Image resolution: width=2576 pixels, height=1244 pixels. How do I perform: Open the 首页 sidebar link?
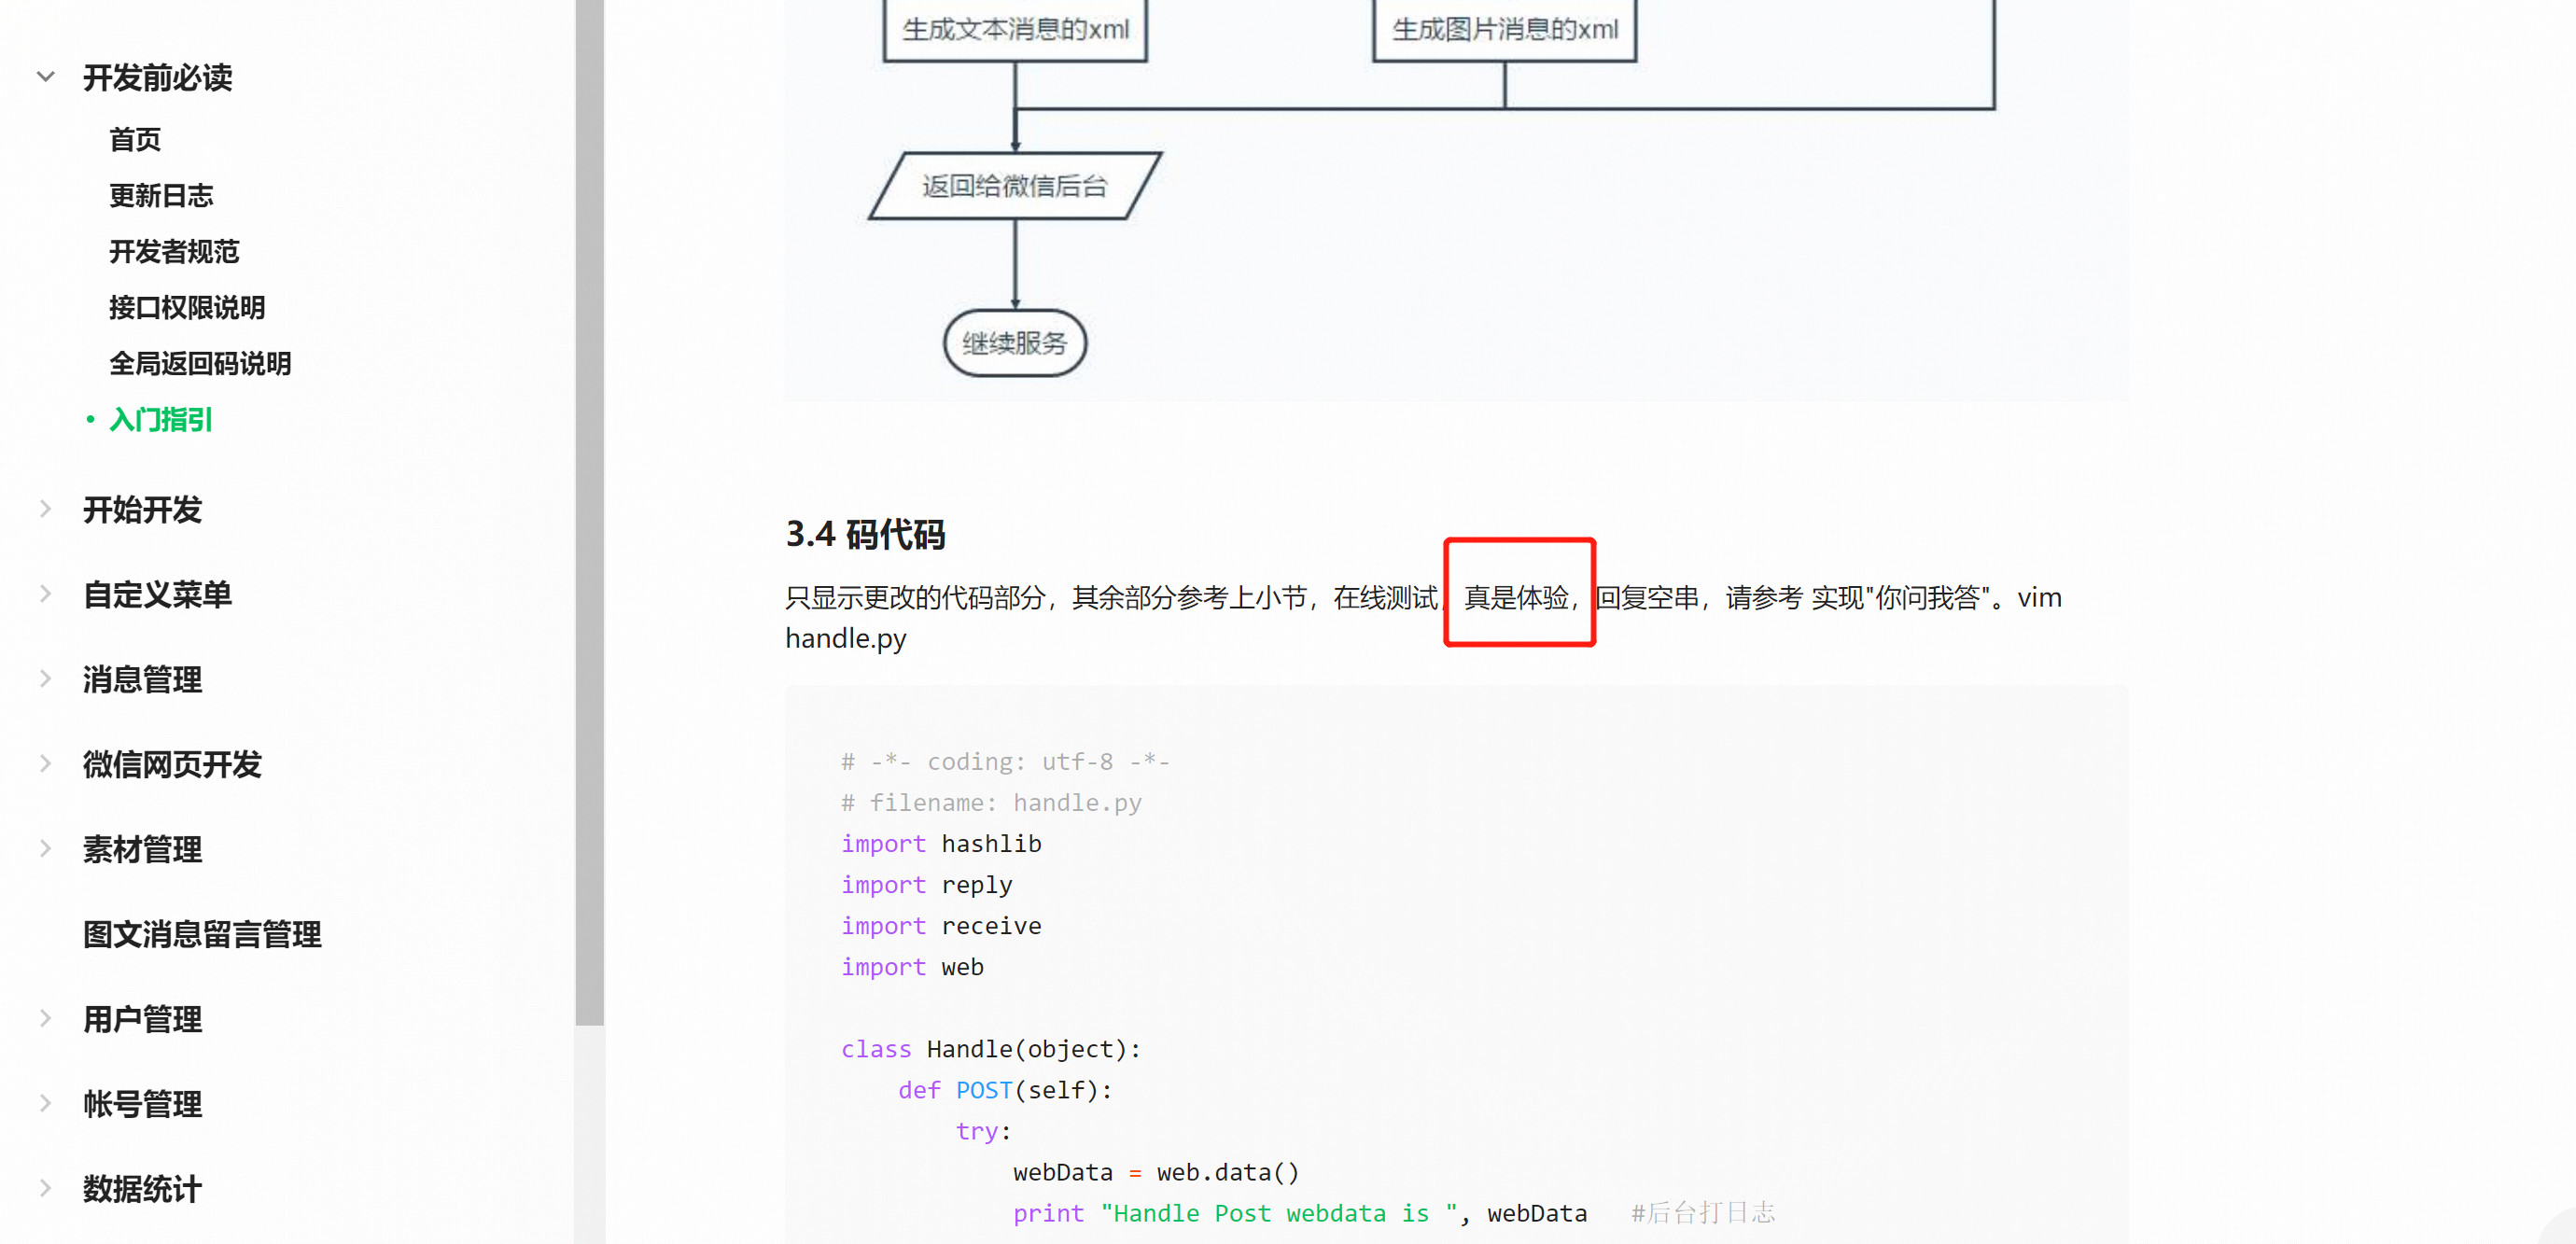pyautogui.click(x=135, y=140)
